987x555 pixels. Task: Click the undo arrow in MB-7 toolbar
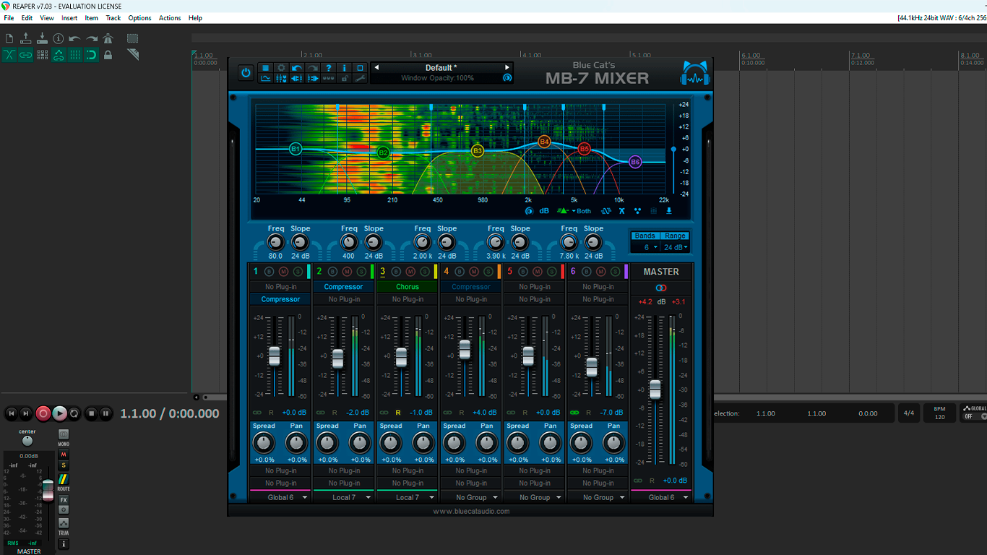click(x=297, y=68)
